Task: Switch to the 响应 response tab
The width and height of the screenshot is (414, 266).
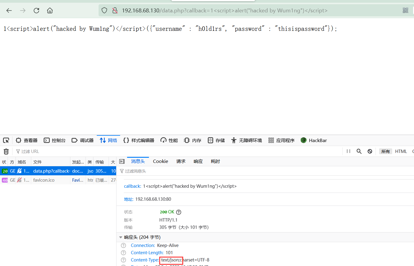Action: click(198, 161)
